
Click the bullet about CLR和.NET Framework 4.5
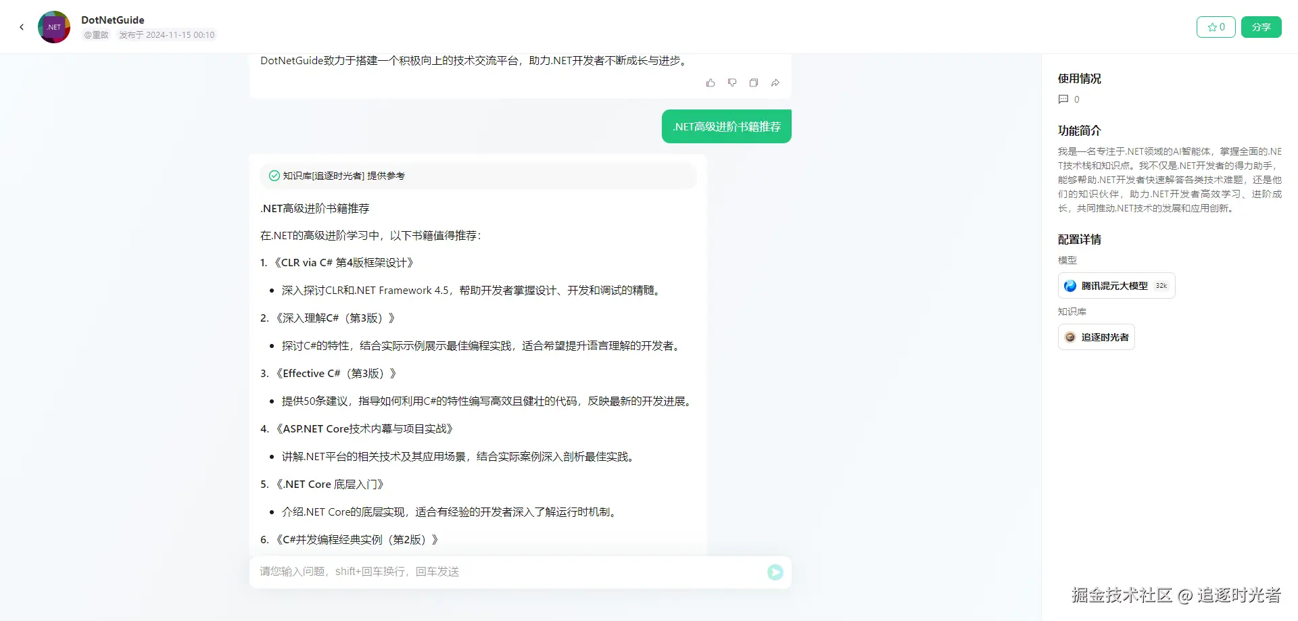tap(472, 291)
